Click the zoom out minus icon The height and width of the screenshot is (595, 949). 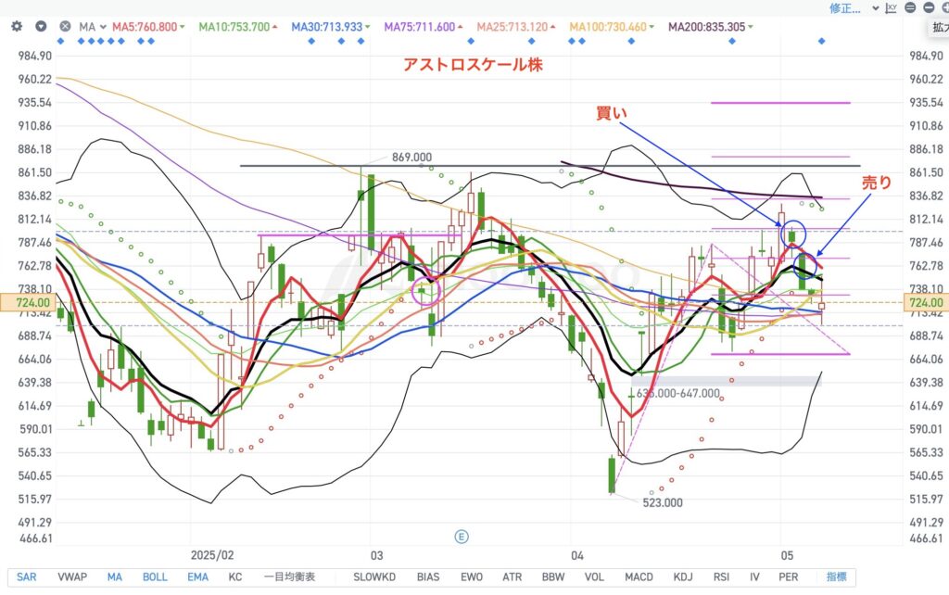click(x=929, y=7)
